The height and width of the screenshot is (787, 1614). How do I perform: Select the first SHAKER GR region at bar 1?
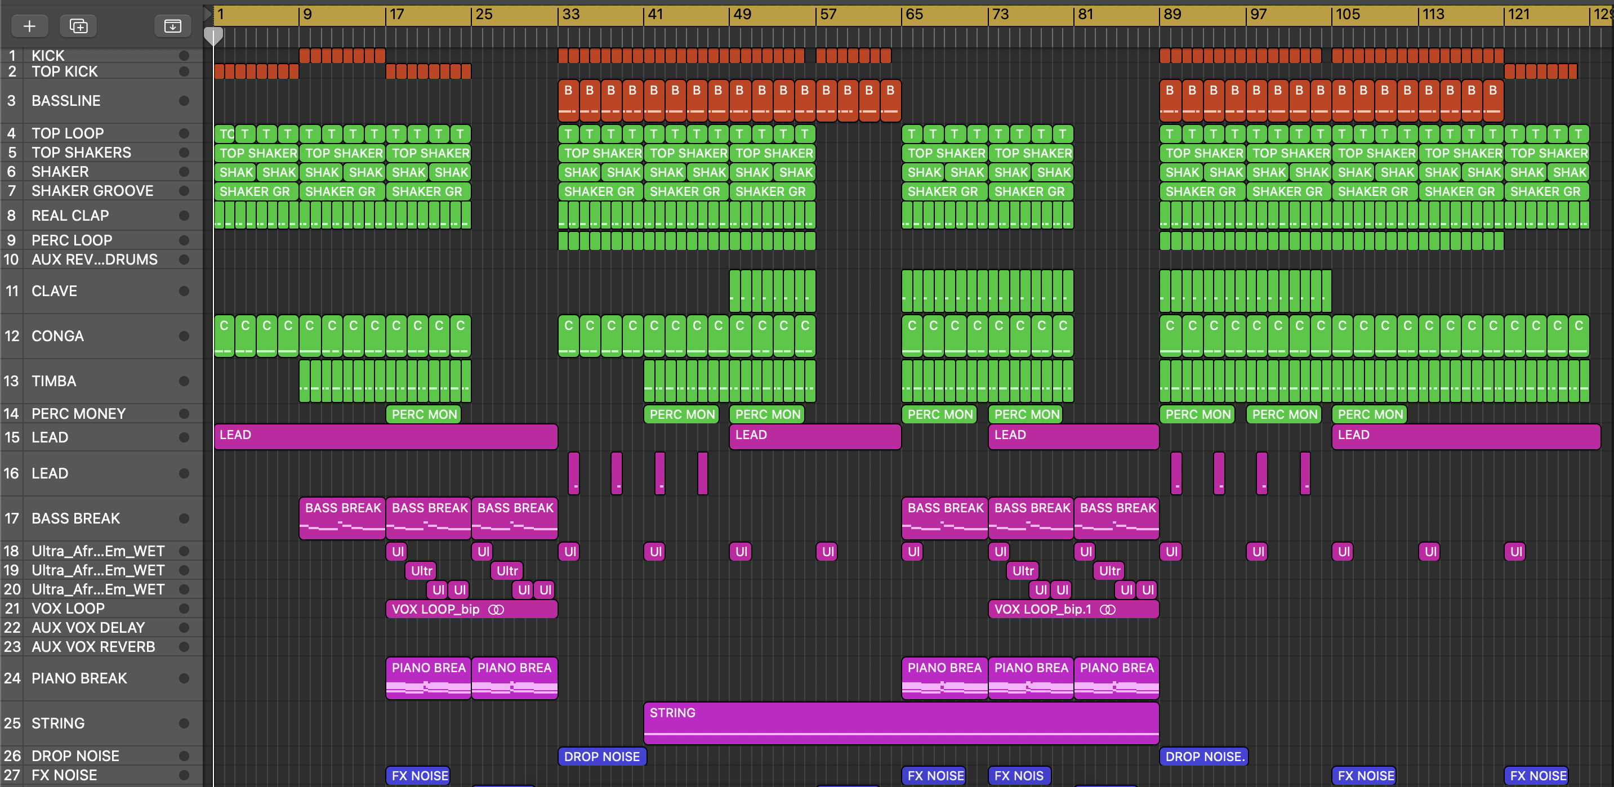coord(256,191)
